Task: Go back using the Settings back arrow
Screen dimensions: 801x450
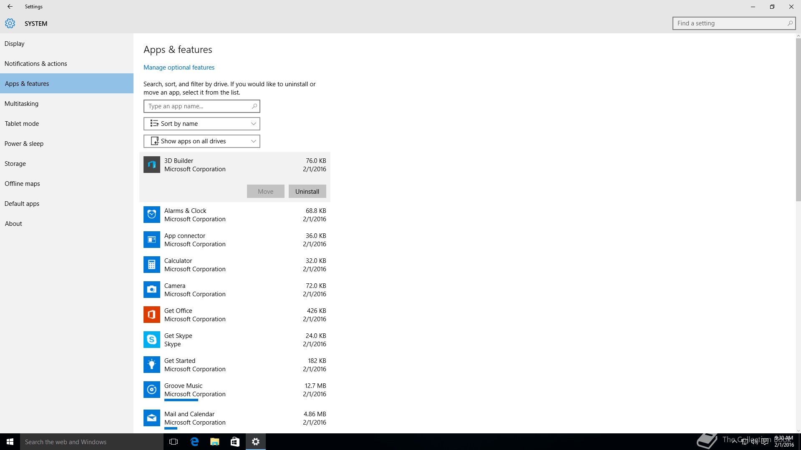Action: click(10, 7)
